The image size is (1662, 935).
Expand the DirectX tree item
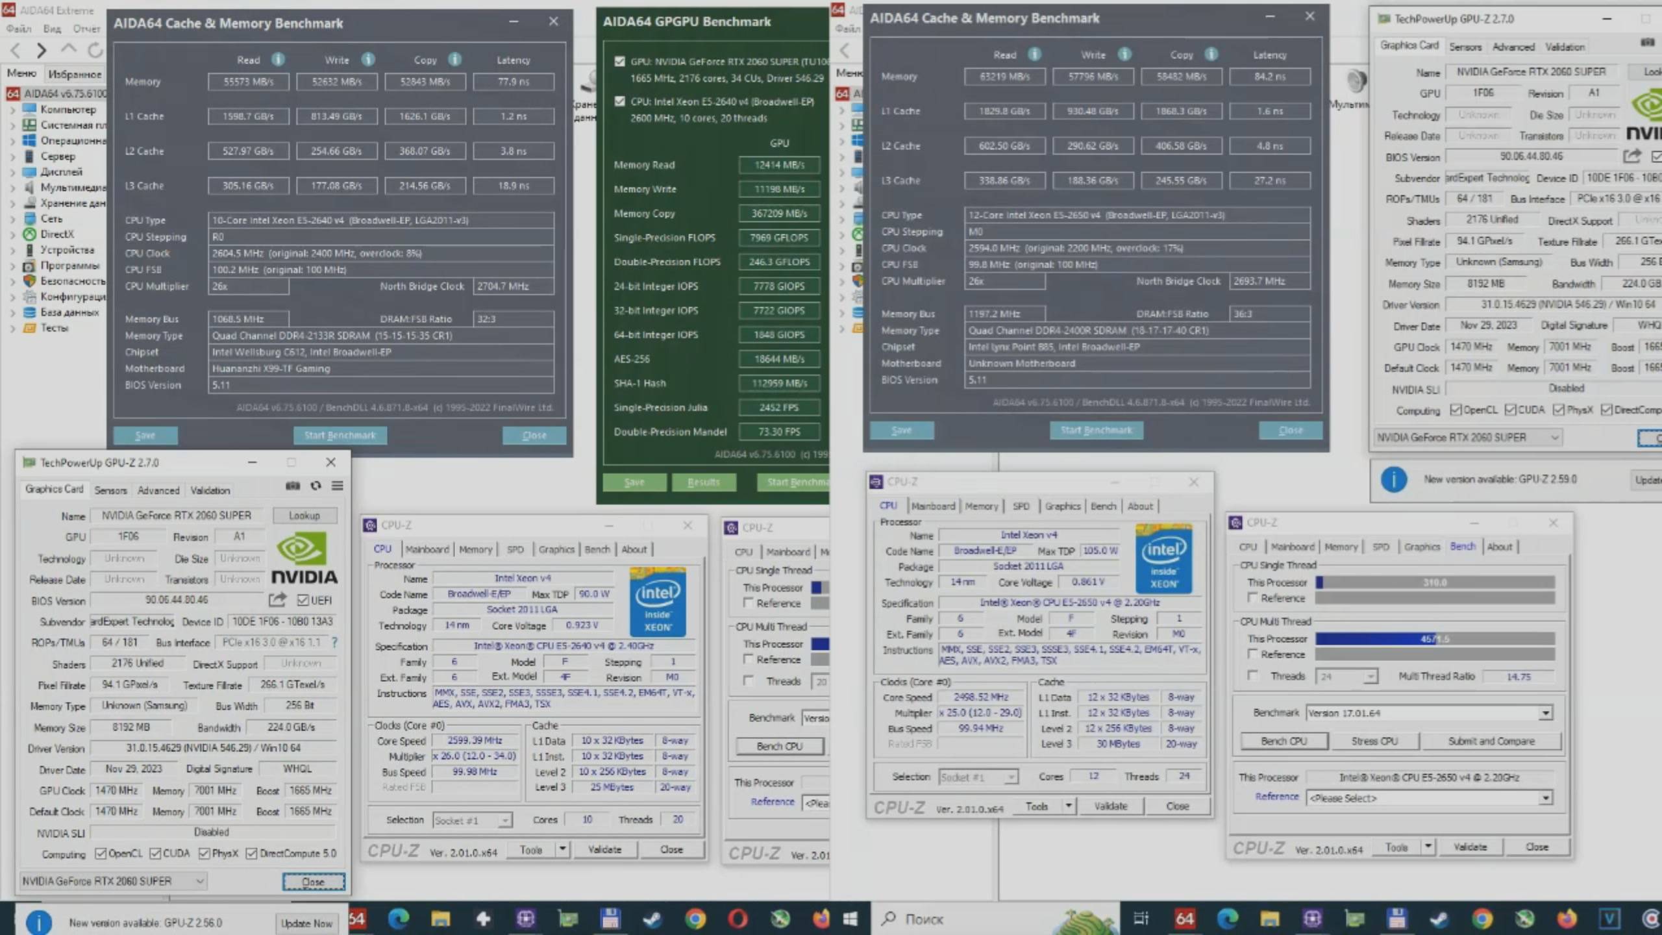pyautogui.click(x=12, y=234)
